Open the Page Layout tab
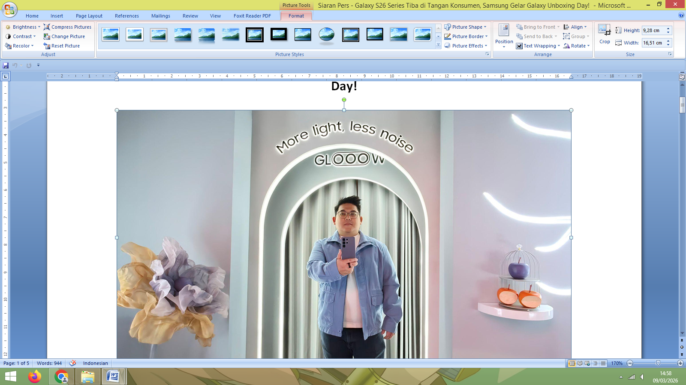Viewport: 686px width, 385px height. point(89,16)
